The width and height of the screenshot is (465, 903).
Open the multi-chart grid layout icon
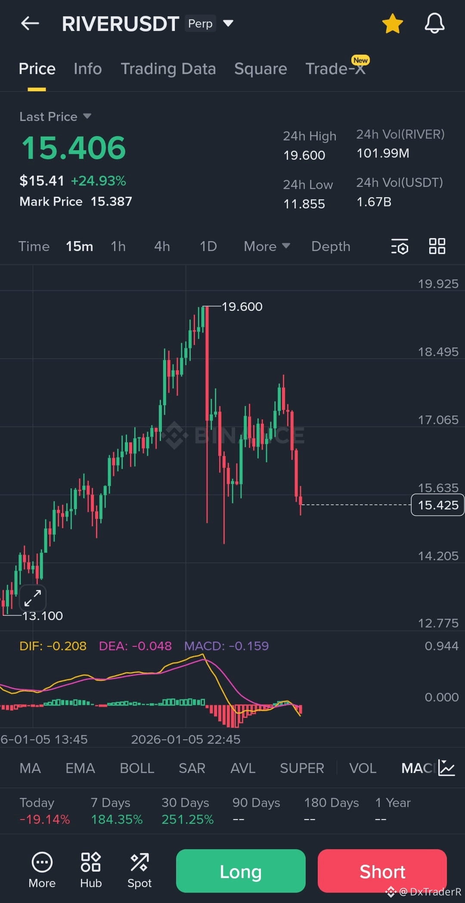(437, 246)
